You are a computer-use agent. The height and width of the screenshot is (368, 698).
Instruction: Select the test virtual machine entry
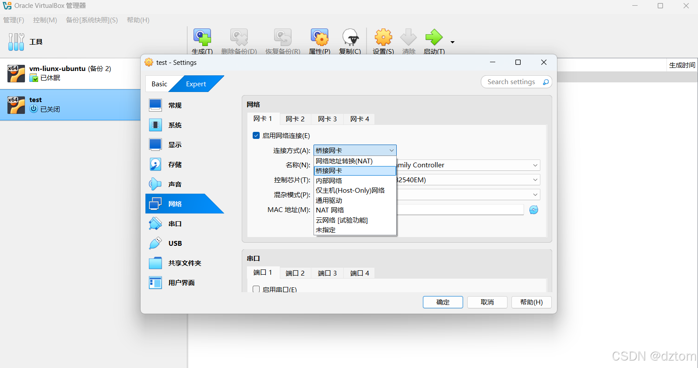point(70,105)
